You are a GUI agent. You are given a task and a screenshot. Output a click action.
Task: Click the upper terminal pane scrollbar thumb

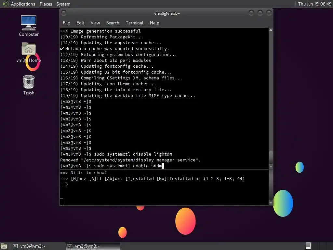pyautogui.click(x=271, y=158)
